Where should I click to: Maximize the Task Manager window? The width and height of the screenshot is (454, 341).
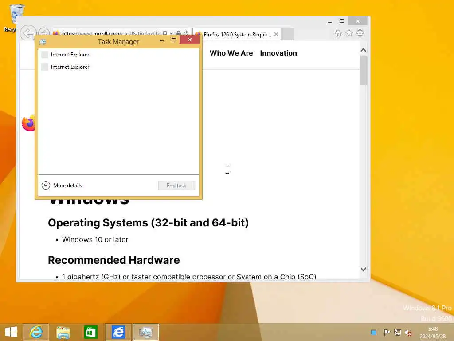pos(174,40)
